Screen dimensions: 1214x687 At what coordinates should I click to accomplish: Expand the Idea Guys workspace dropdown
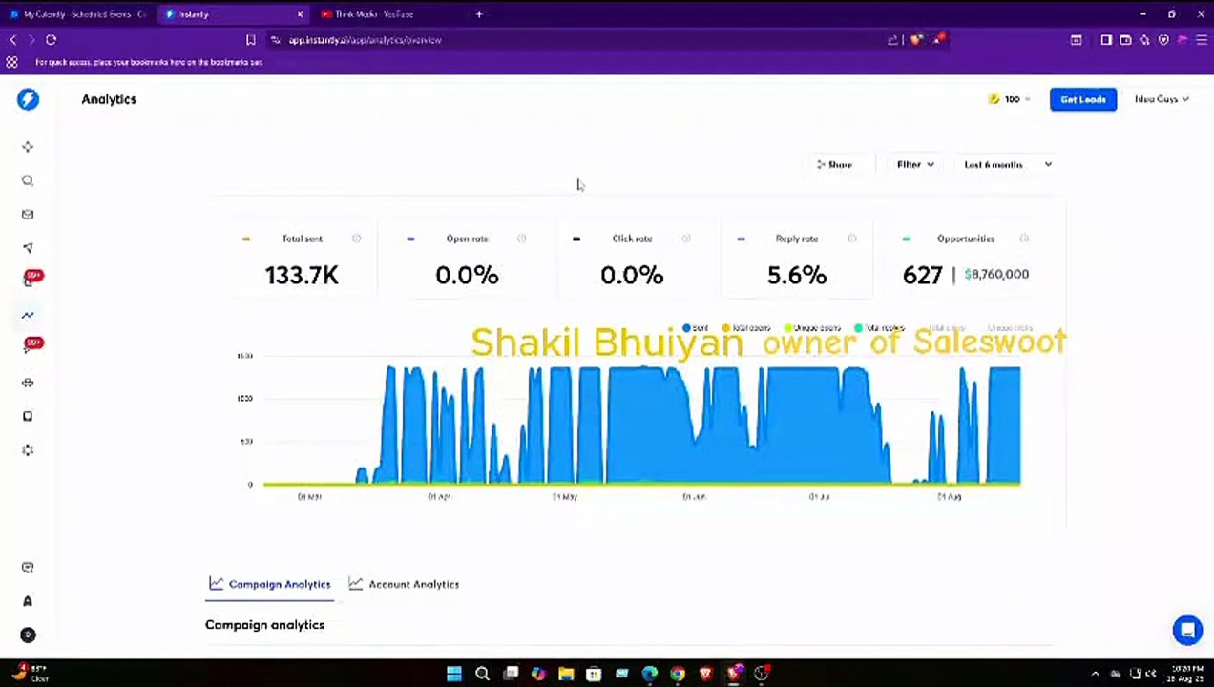[x=1162, y=99]
